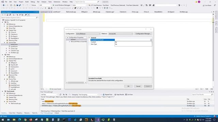Open the Configuration dropdown in the Property Pages dialog

pos(88,34)
